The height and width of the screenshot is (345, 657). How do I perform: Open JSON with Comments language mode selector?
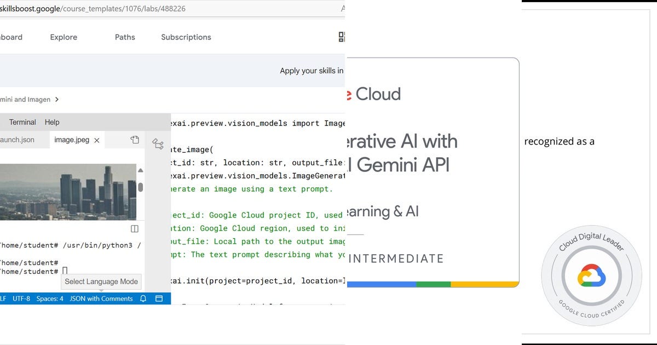tap(101, 298)
